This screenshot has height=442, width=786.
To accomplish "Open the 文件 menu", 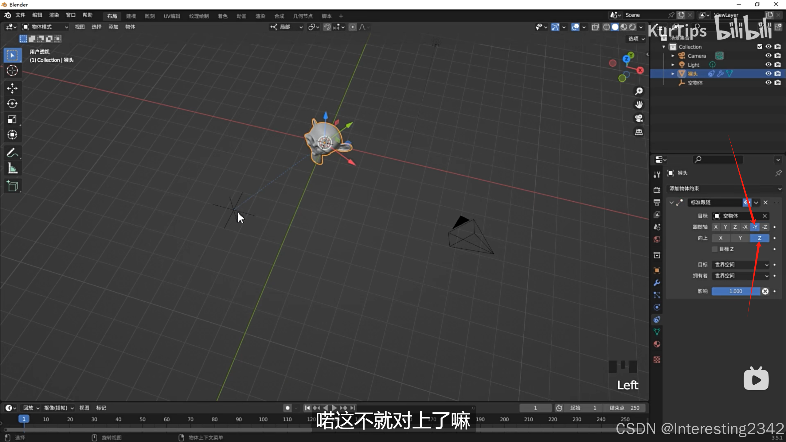I will (x=20, y=15).
